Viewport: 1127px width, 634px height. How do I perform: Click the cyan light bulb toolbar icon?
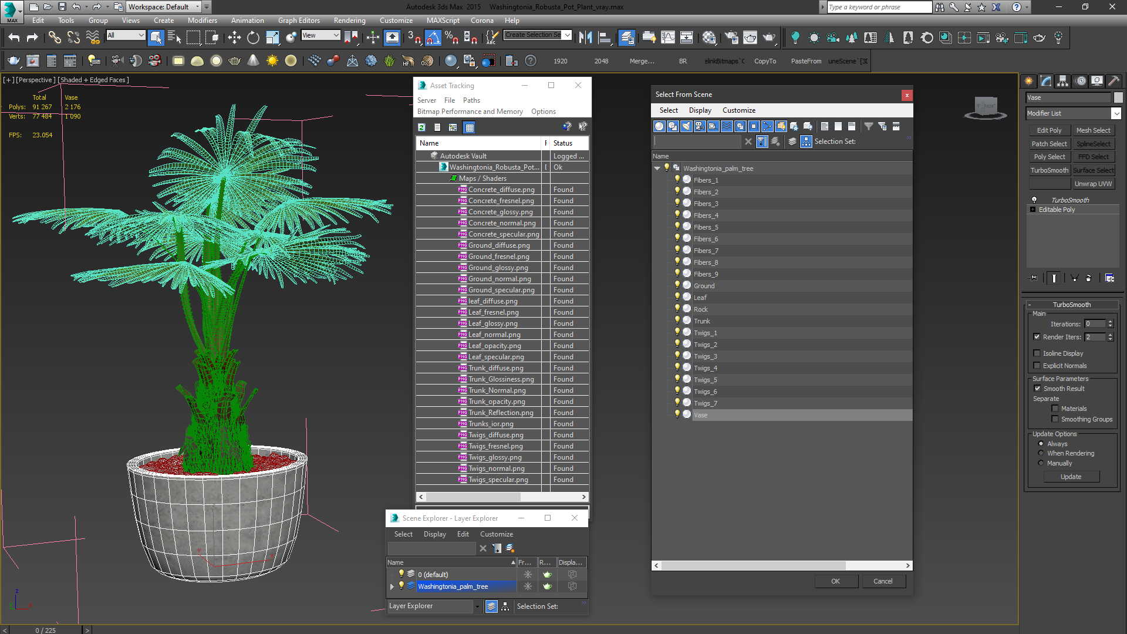click(795, 38)
